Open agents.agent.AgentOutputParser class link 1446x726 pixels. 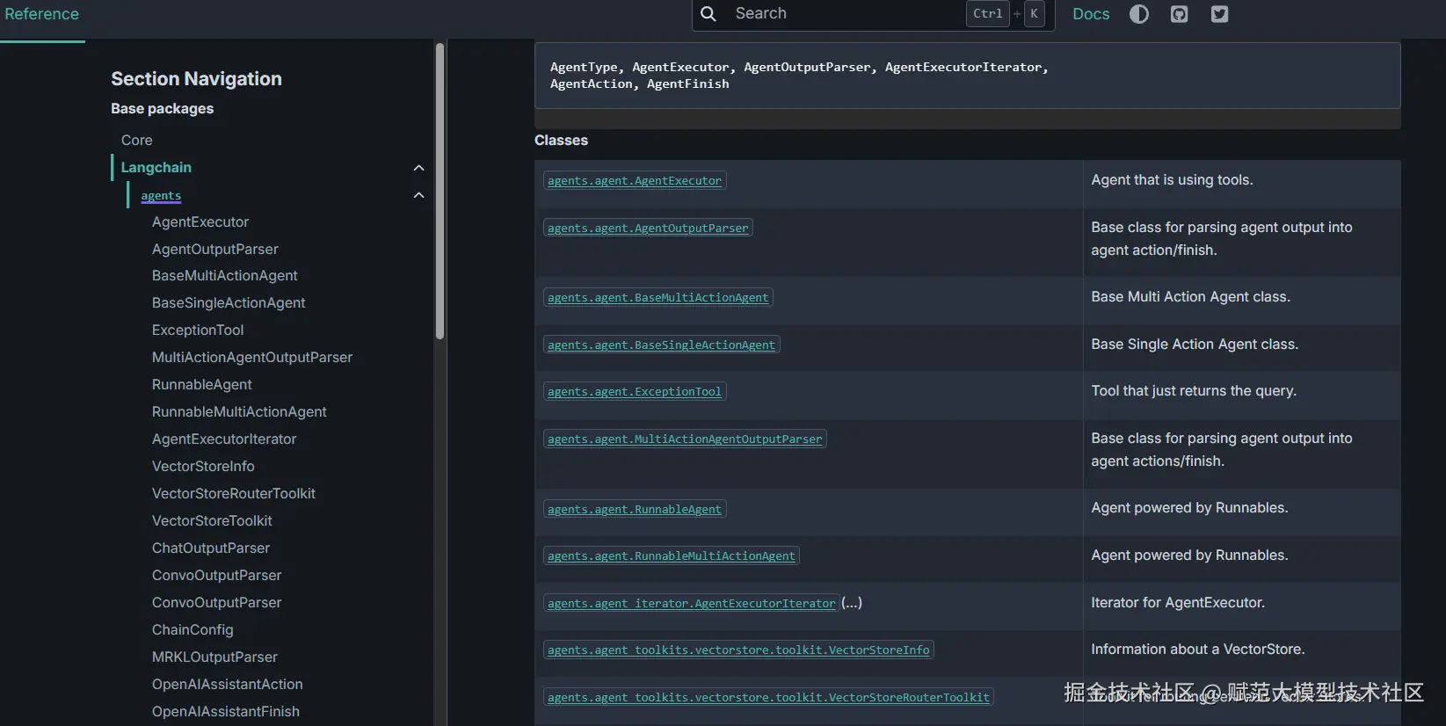648,229
